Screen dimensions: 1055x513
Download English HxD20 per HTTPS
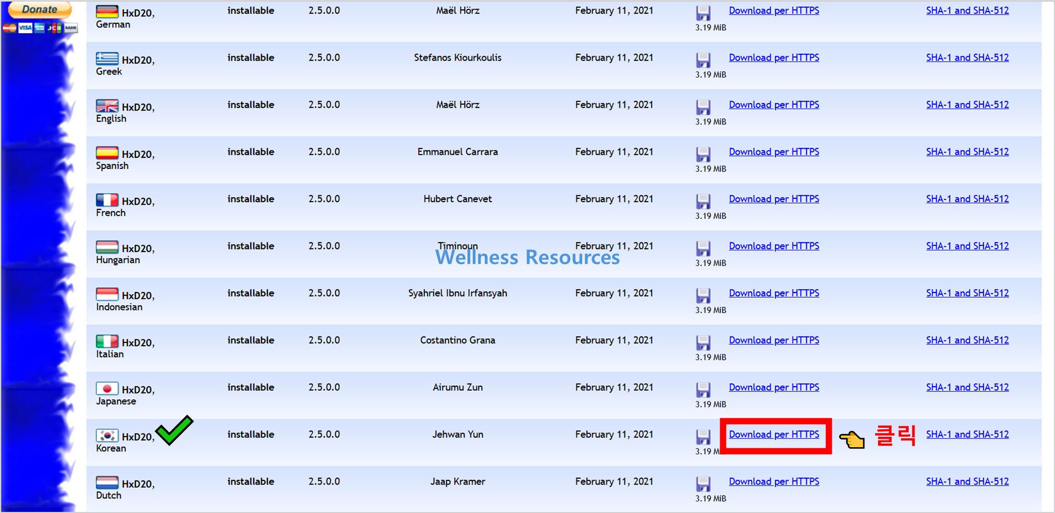[x=774, y=105]
